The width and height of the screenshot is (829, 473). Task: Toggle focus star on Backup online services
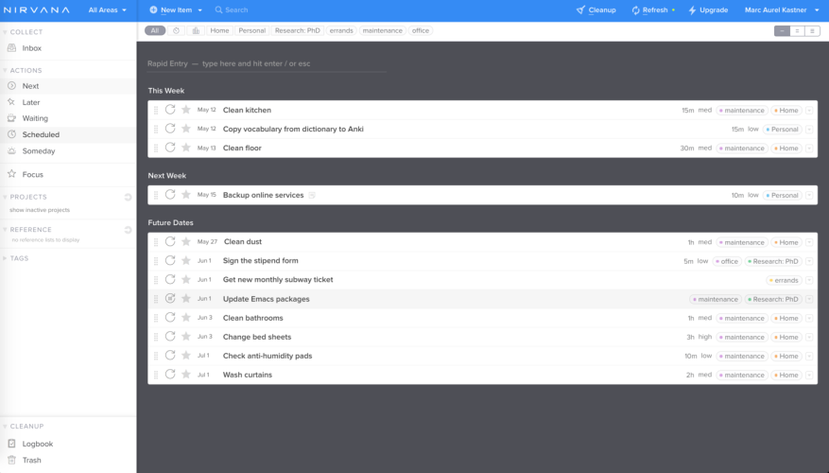click(x=186, y=195)
